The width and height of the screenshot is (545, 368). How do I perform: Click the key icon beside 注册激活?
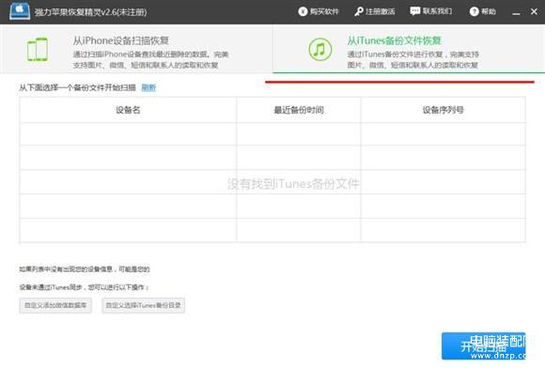(359, 11)
